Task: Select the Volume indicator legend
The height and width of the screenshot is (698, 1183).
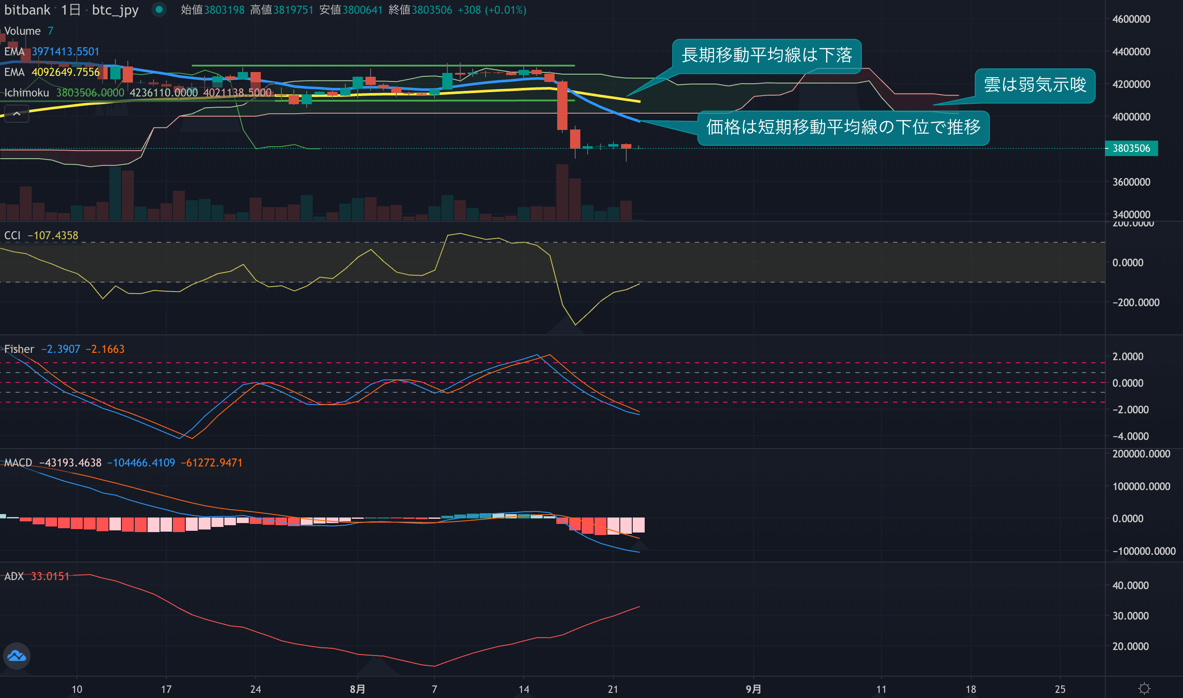Action: [22, 31]
